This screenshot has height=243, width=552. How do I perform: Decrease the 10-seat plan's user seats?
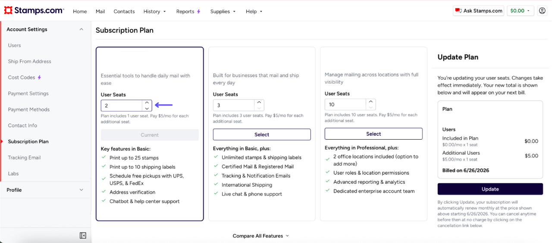pyautogui.click(x=370, y=107)
